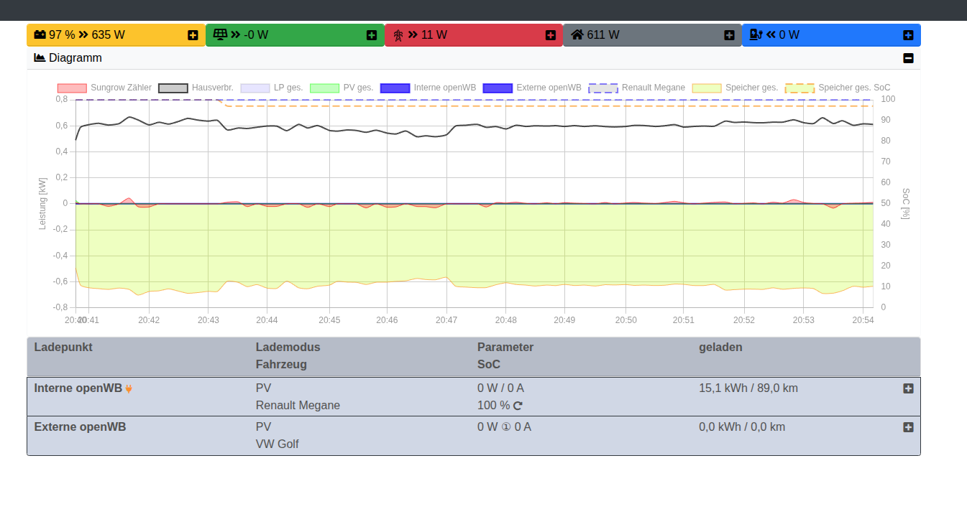Click the Speicher ges. SoC legend swatch
Viewport: 967px width, 527px height.
(x=799, y=88)
